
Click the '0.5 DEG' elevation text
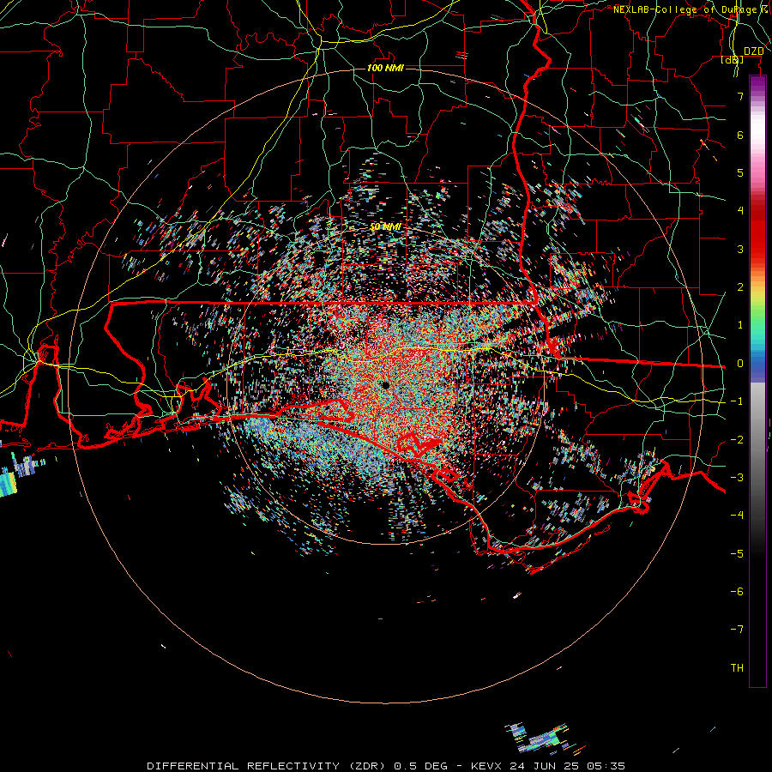click(421, 766)
